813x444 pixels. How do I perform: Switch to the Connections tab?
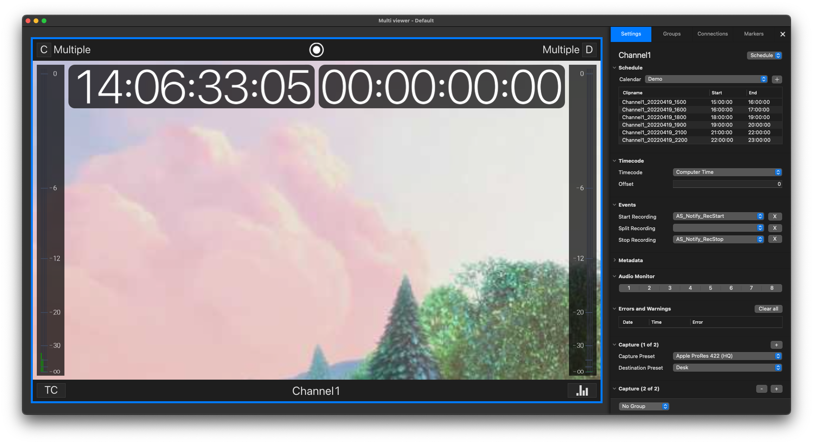[x=713, y=34]
